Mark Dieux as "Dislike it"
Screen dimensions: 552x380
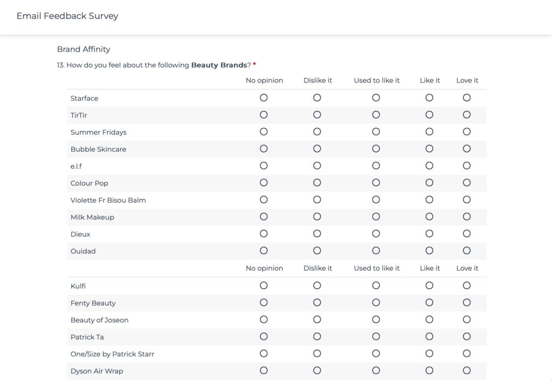coord(317,233)
